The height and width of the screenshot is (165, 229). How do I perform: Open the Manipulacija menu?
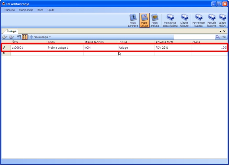26,9
